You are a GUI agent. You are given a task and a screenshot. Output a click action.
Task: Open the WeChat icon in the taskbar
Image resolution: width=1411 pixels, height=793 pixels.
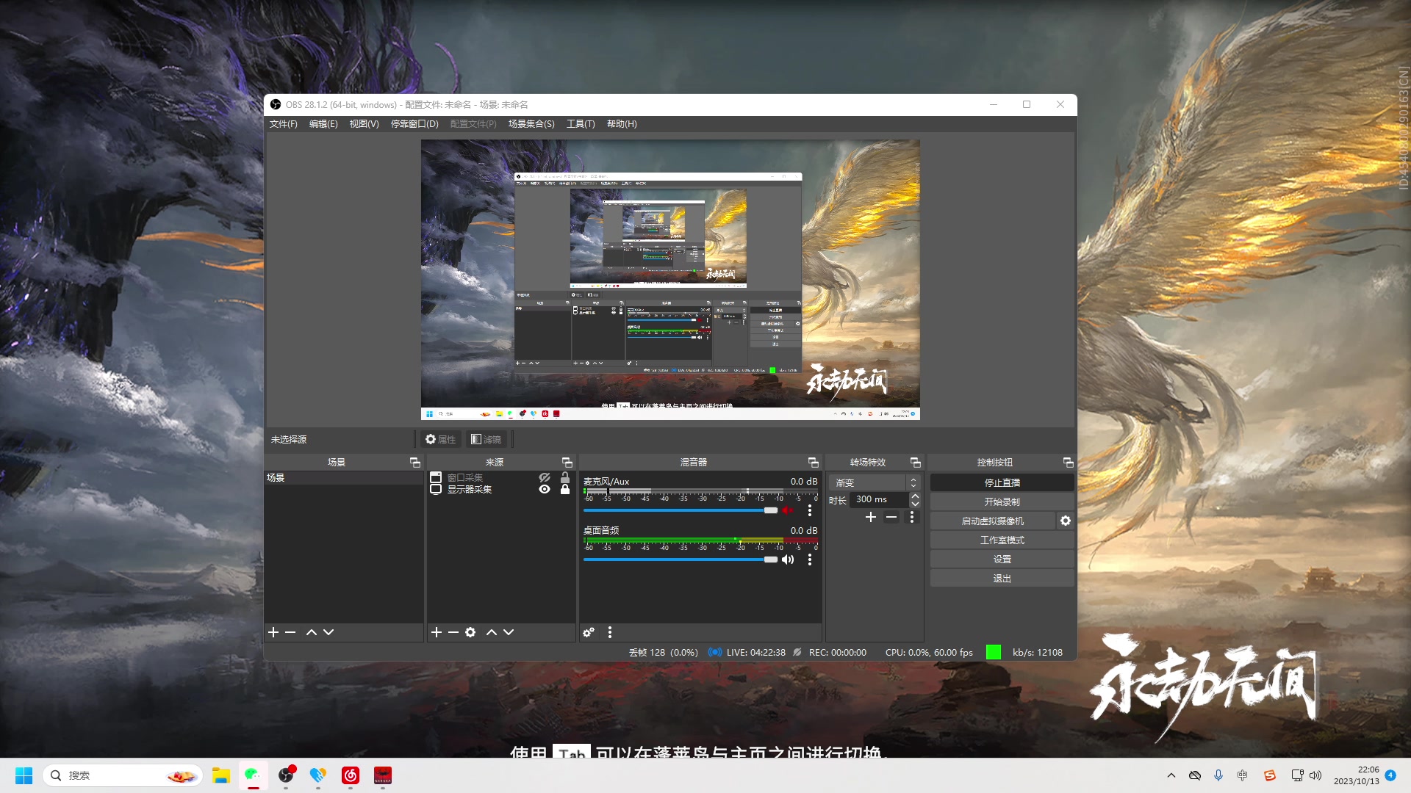coord(253,775)
